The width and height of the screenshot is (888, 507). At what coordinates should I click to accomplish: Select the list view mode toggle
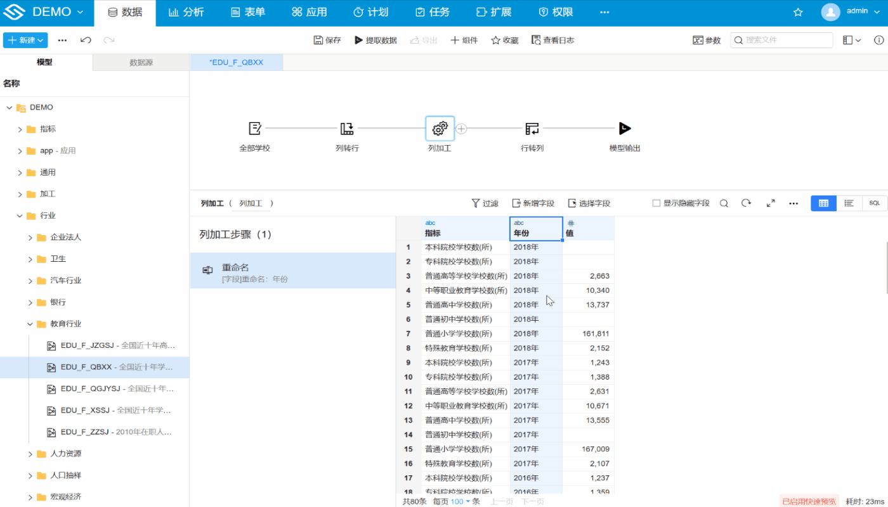click(x=849, y=203)
